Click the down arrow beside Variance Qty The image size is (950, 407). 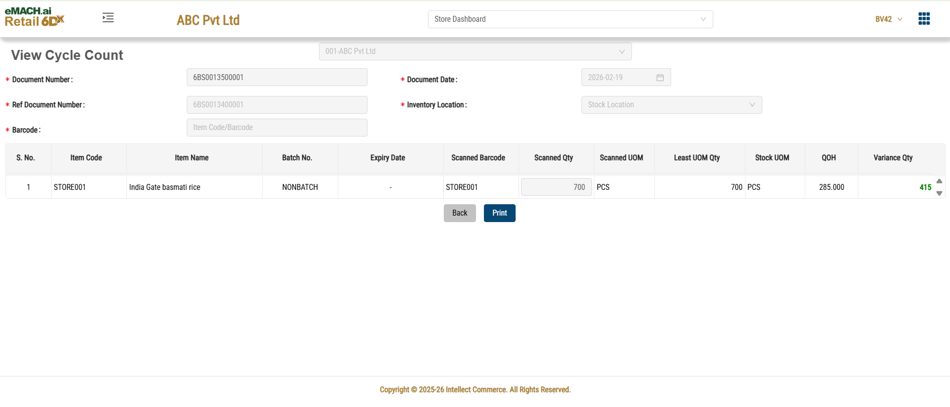[939, 193]
